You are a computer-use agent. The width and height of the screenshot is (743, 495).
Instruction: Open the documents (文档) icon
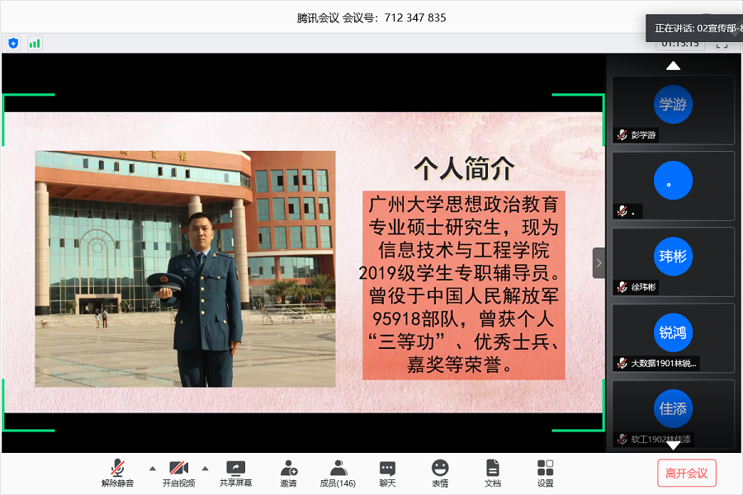(492, 473)
